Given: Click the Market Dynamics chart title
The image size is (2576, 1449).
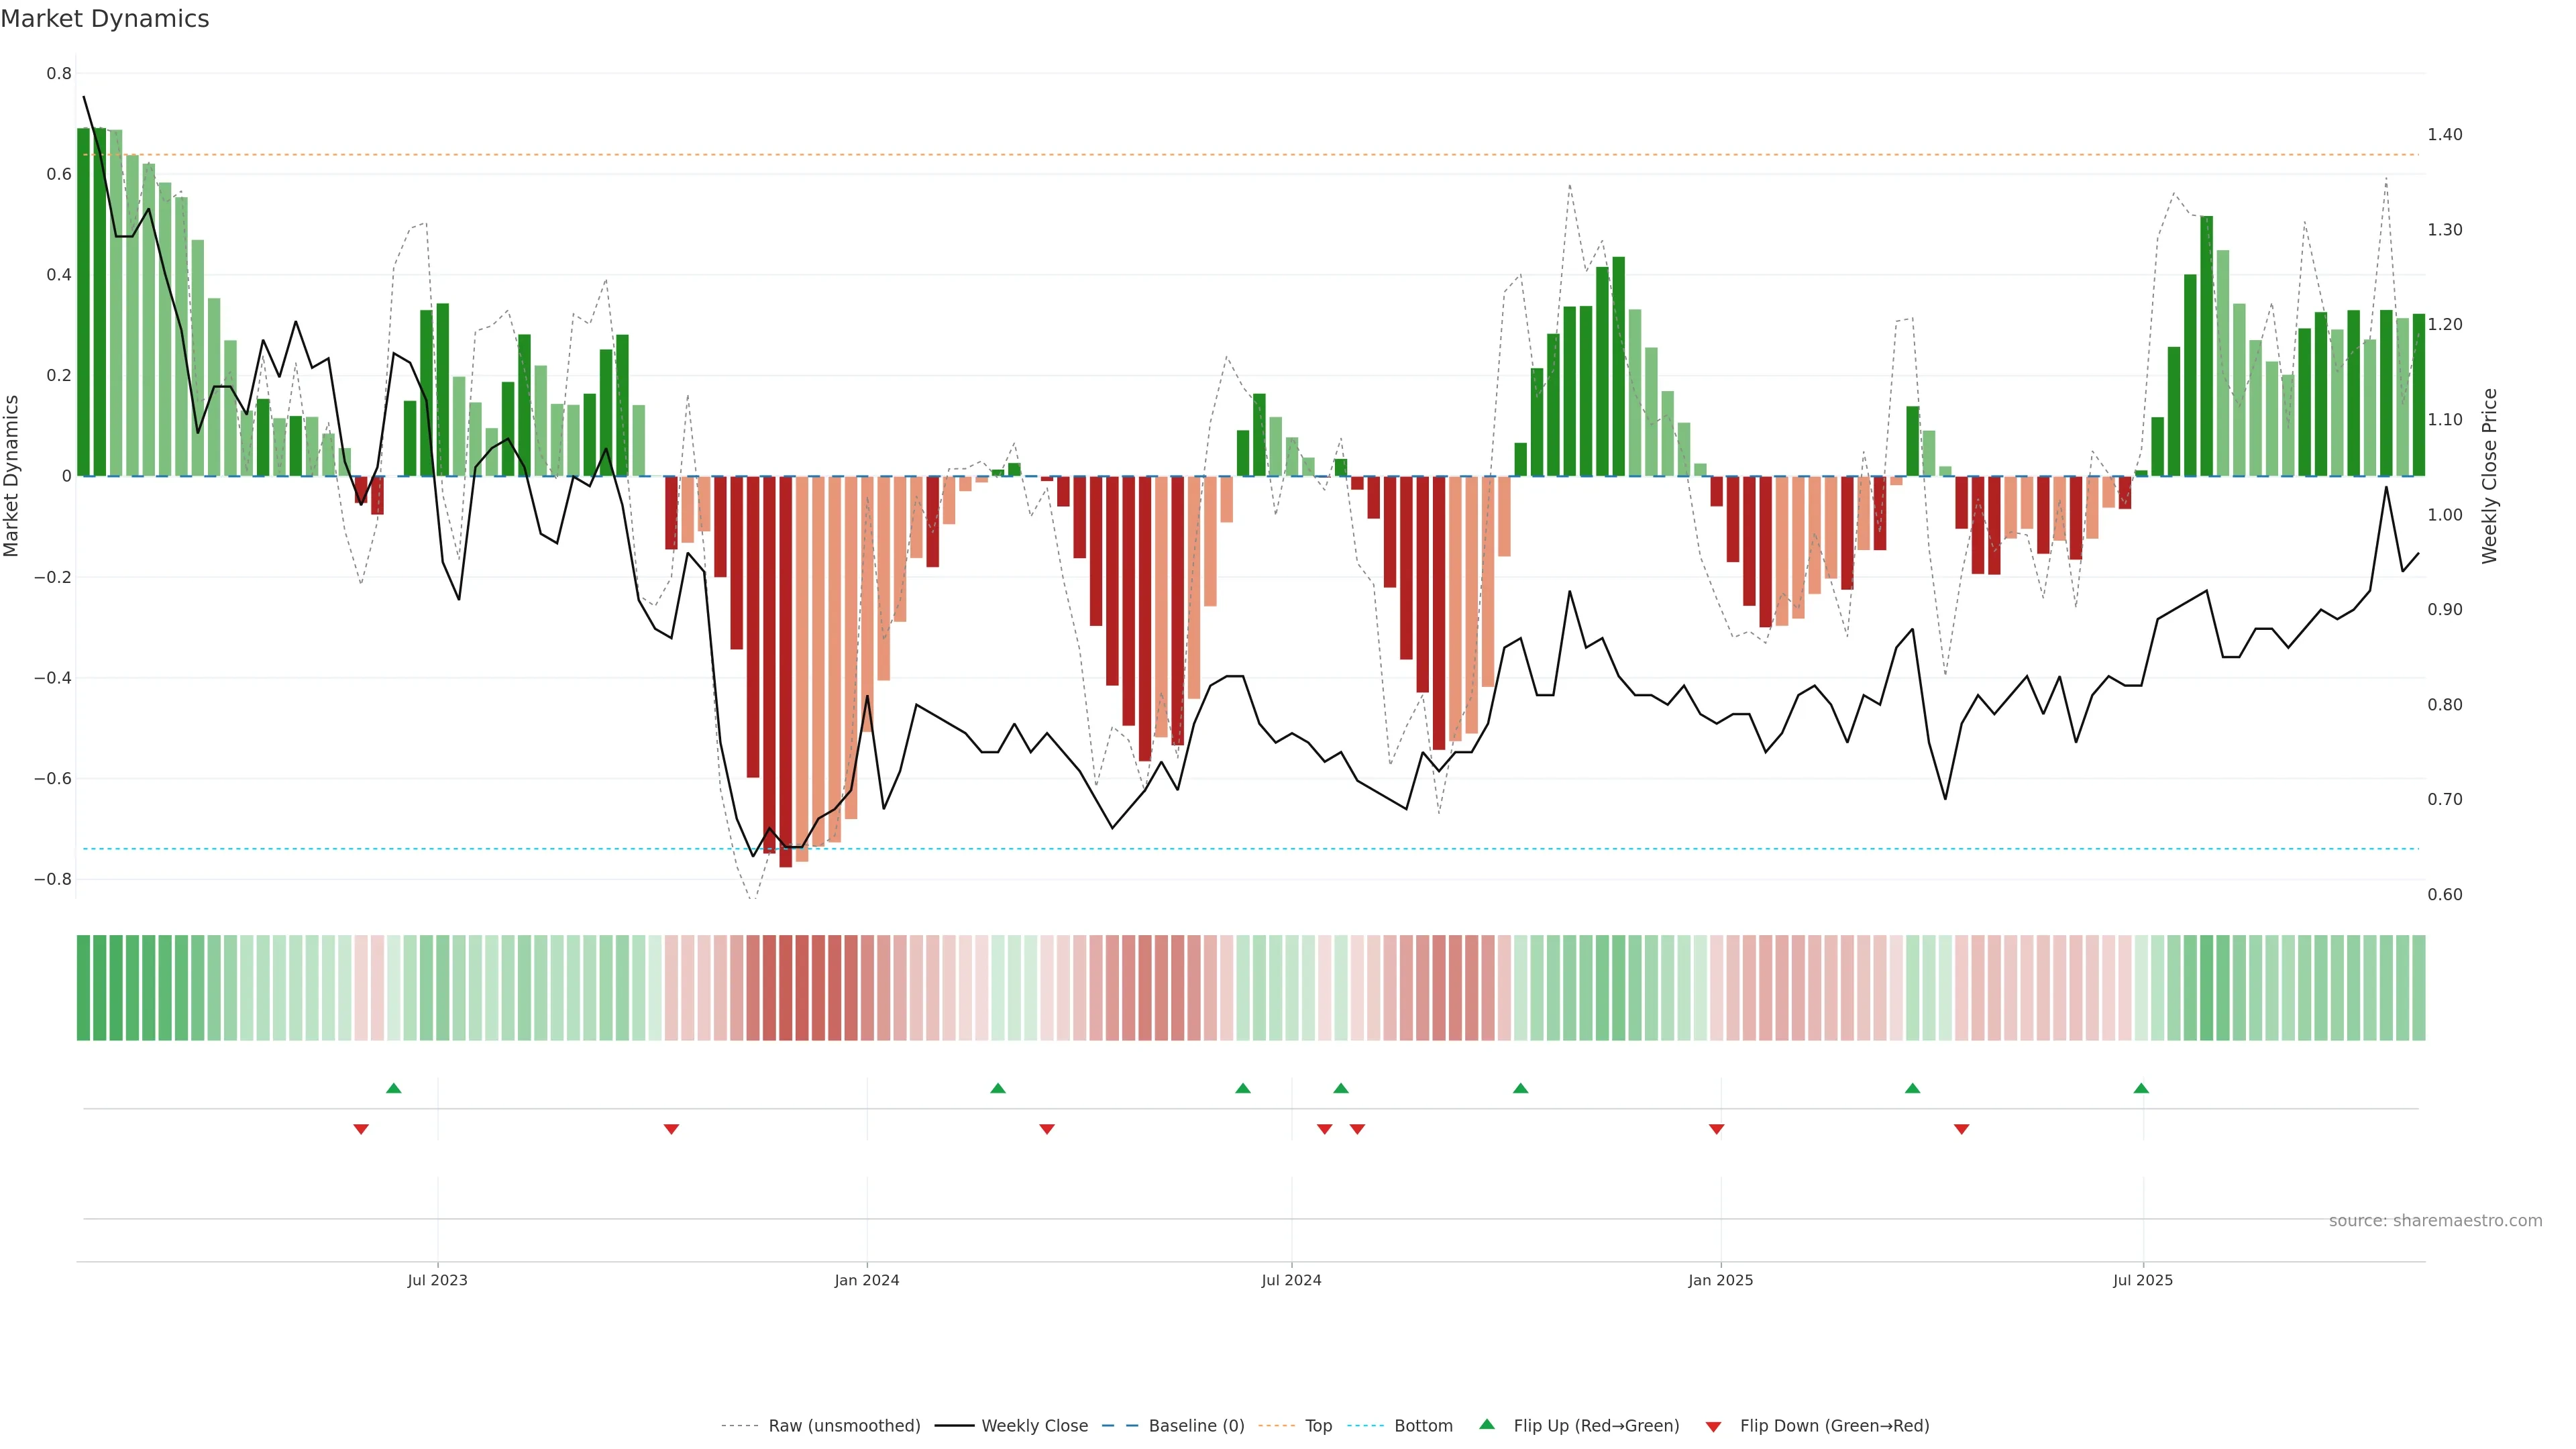Looking at the screenshot, I should 105,19.
